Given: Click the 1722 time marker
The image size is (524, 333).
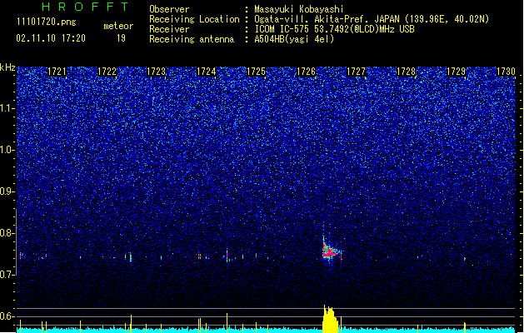Looking at the screenshot, I should [x=107, y=72].
